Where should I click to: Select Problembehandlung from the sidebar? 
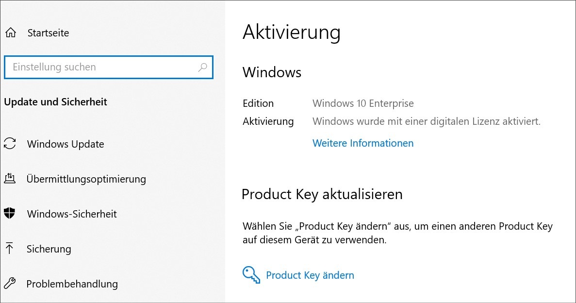(71, 284)
